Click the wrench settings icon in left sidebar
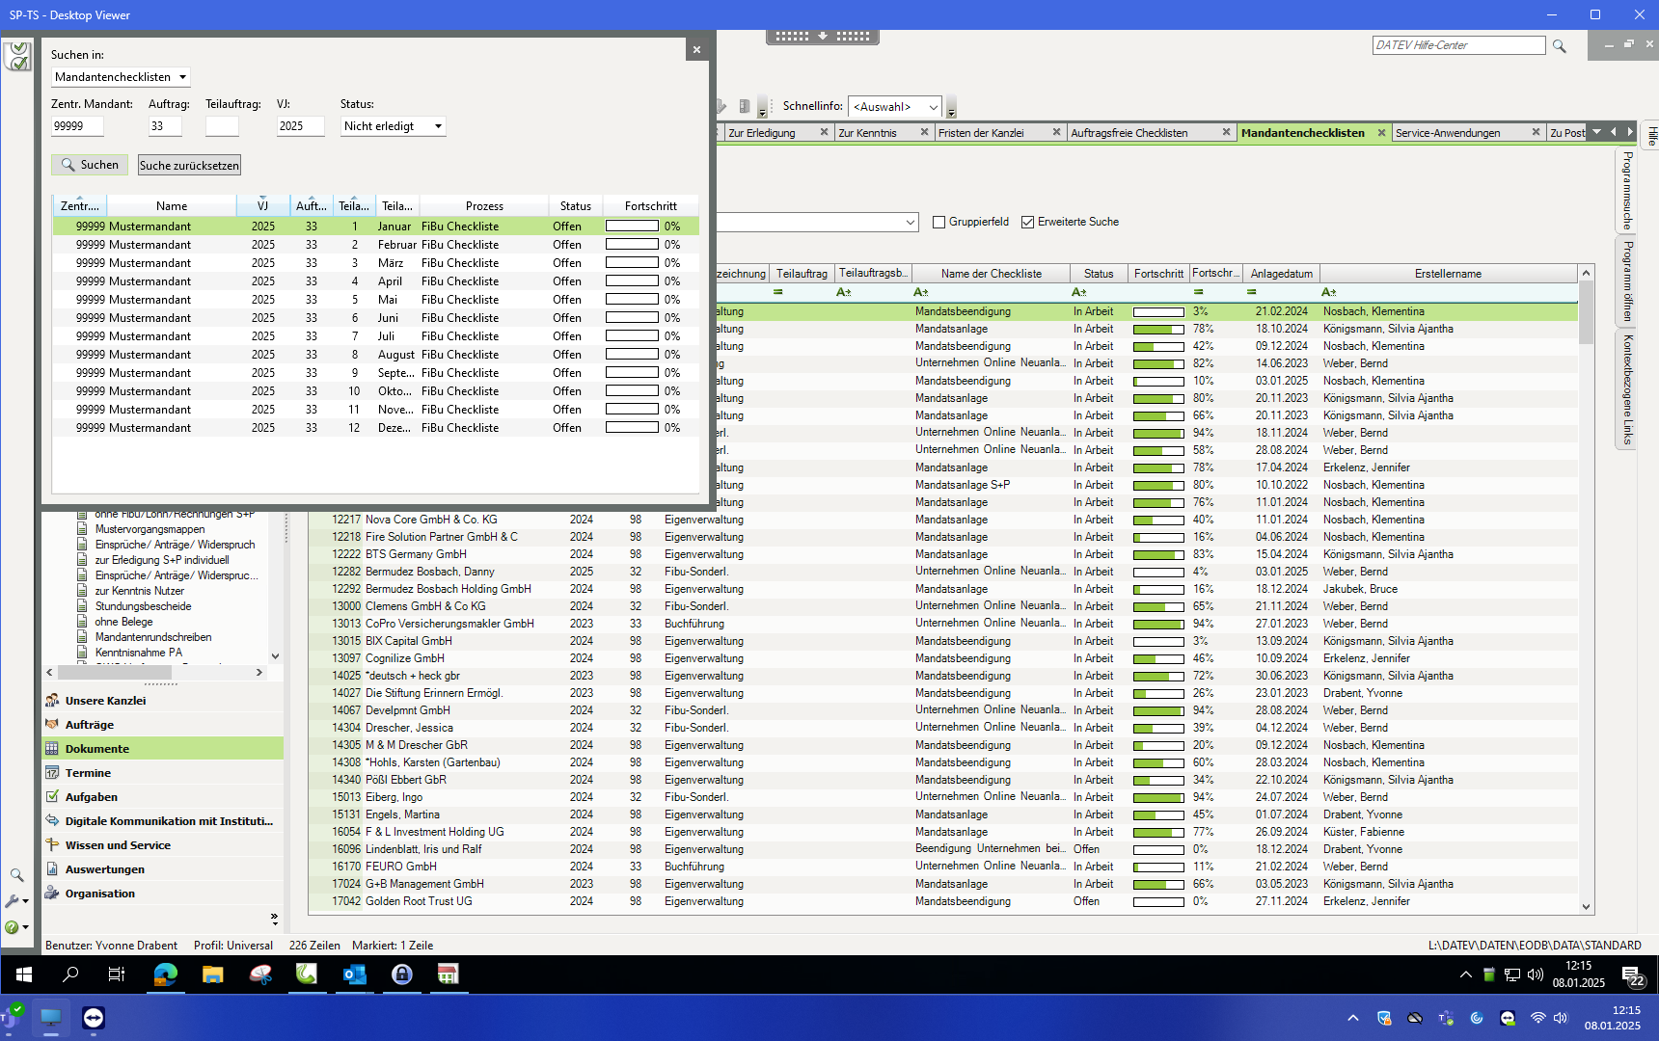This screenshot has height=1041, width=1659. coord(13,901)
